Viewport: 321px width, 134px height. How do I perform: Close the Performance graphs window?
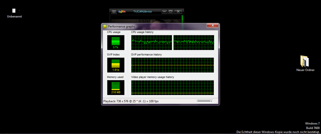click(x=212, y=25)
